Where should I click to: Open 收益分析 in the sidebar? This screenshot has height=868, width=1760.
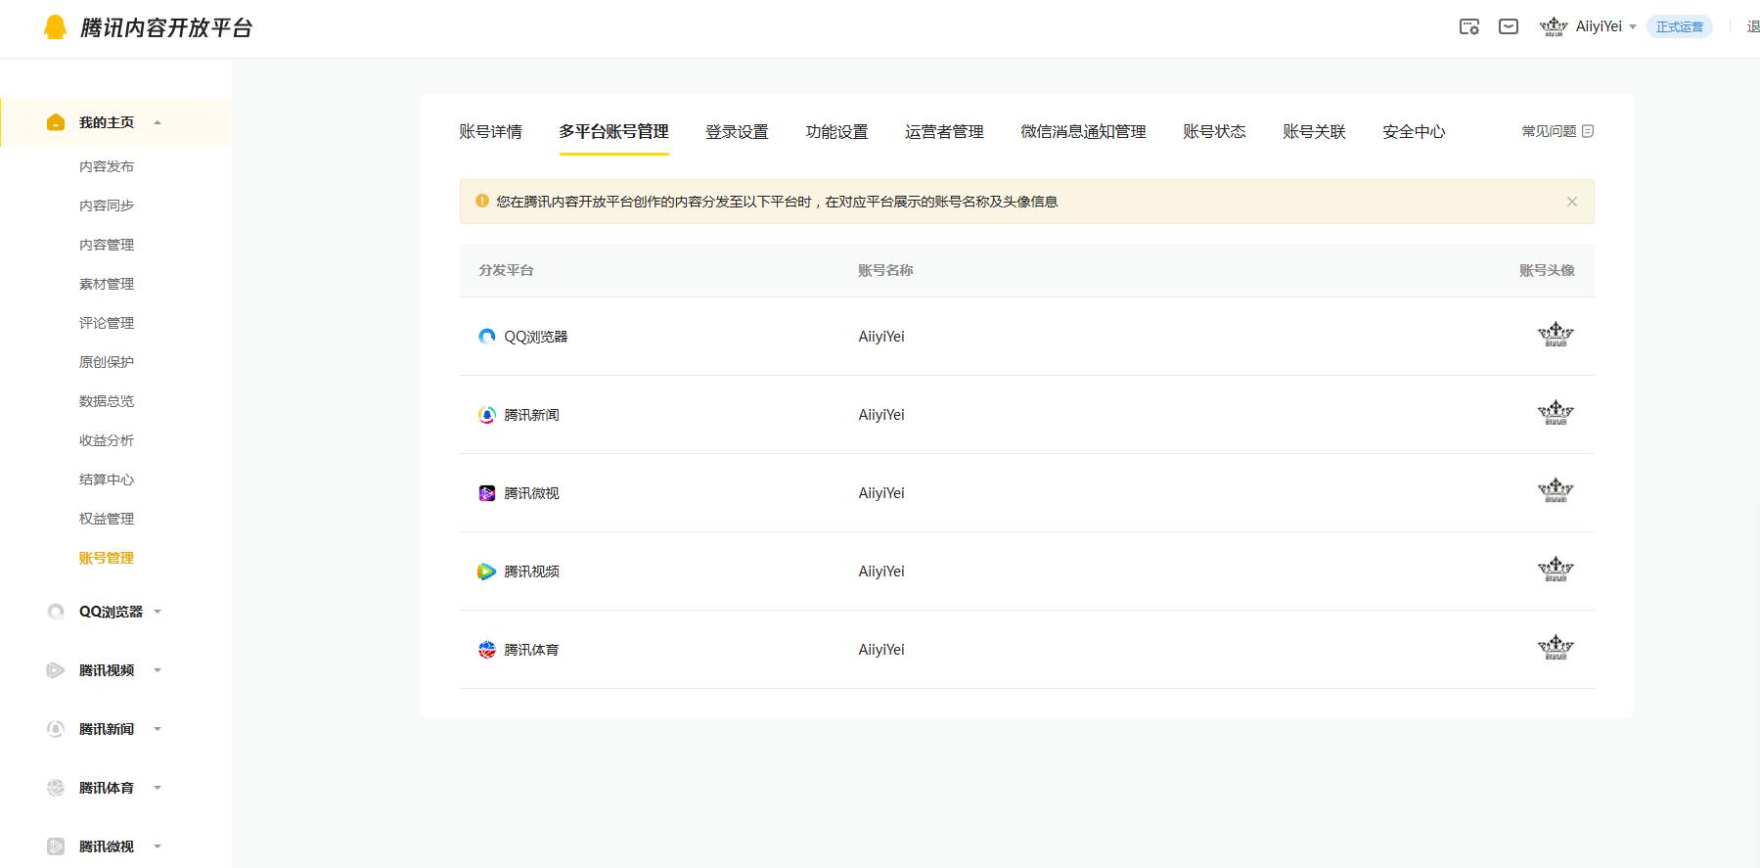pos(107,440)
